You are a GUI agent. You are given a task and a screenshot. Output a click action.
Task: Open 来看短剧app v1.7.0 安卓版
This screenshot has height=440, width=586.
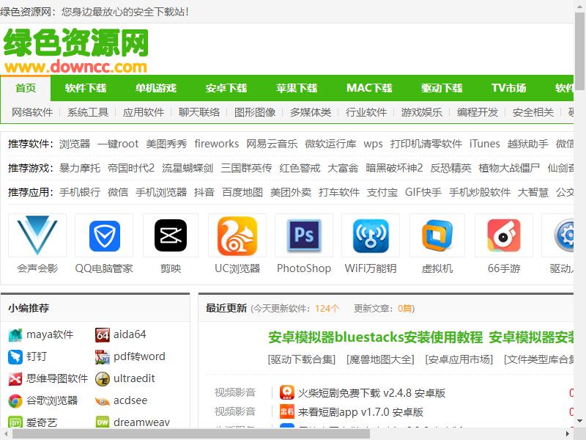[360, 412]
